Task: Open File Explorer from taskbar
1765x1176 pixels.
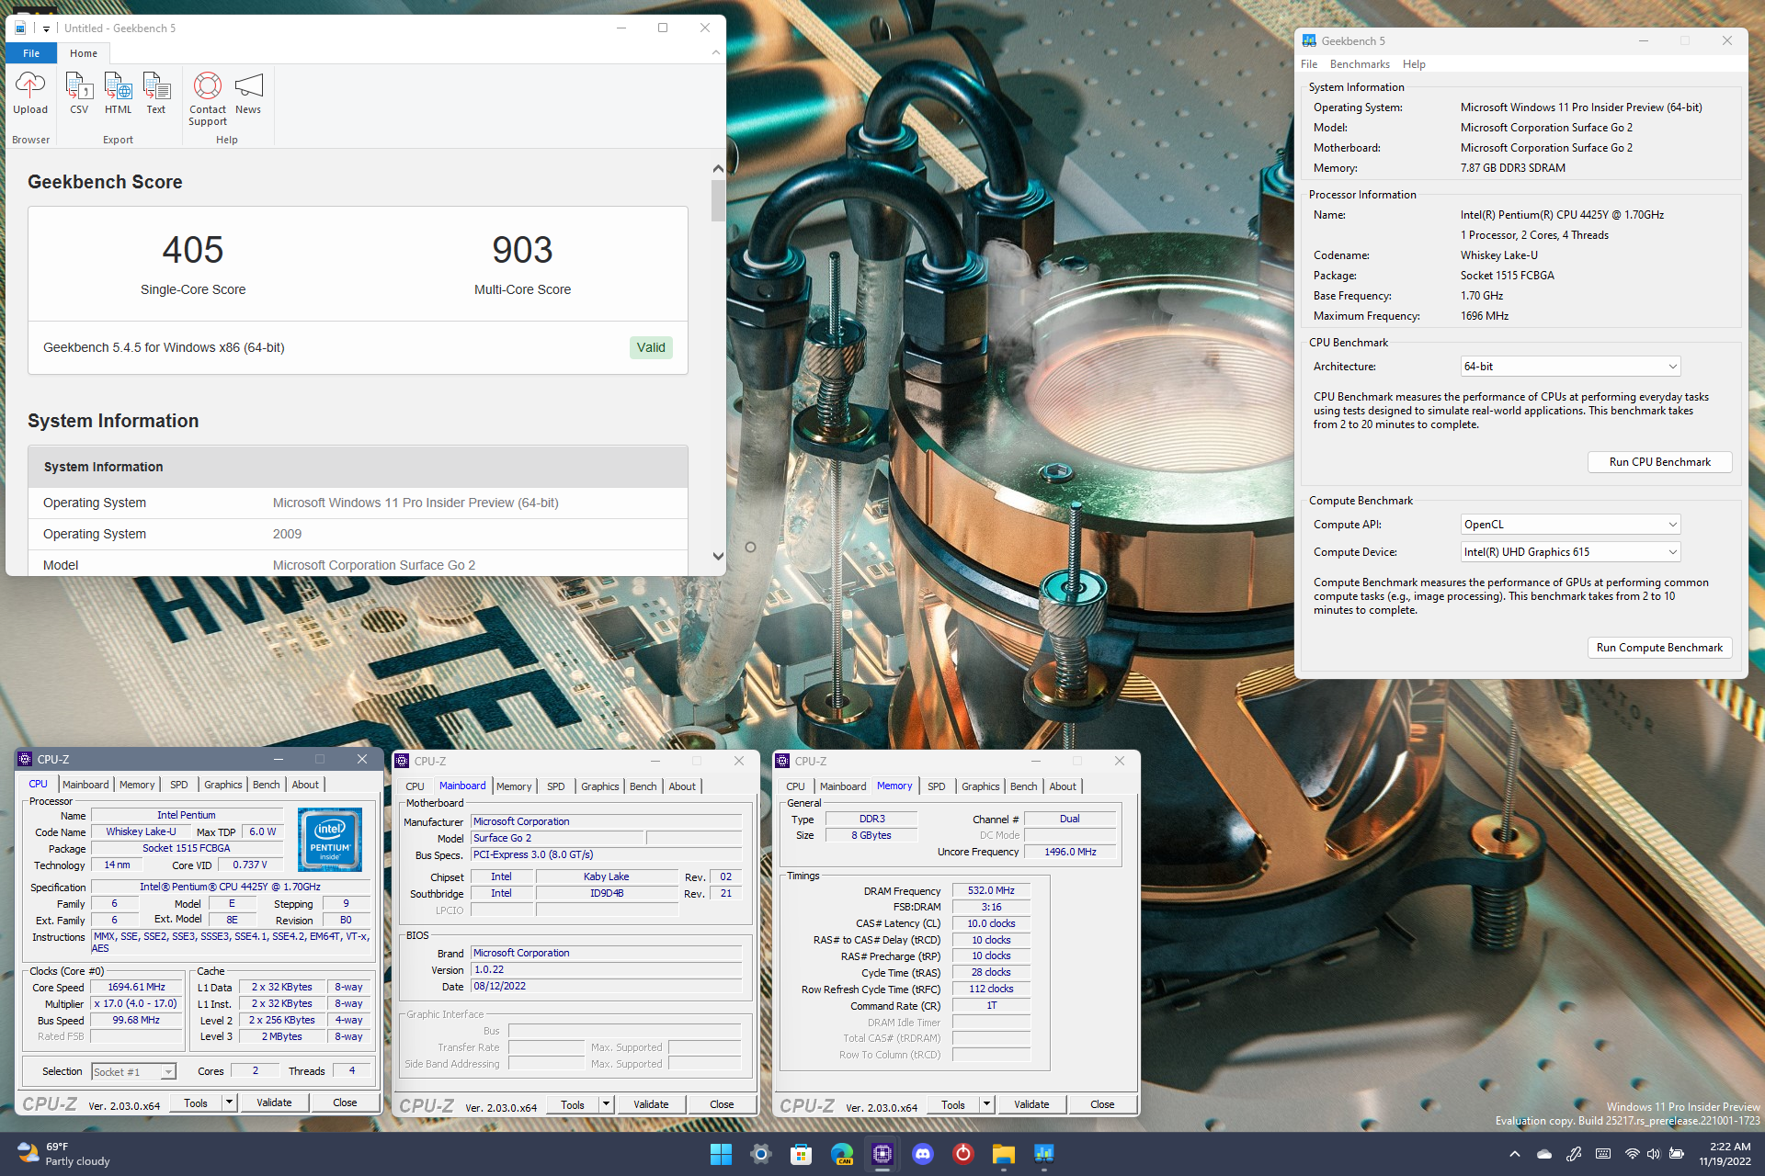Action: (1004, 1154)
